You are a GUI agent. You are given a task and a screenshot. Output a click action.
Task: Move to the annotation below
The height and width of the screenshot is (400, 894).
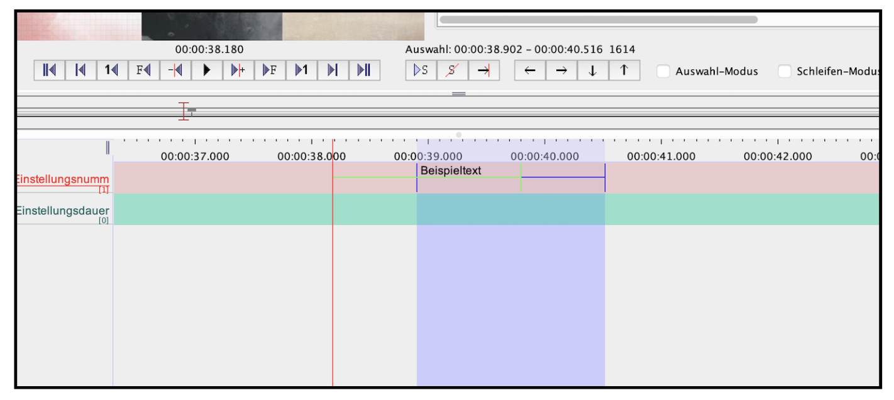(593, 70)
